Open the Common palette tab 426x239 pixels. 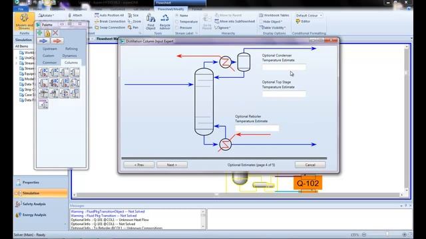click(49, 62)
